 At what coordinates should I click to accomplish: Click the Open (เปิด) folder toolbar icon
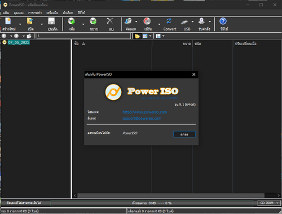tap(30, 21)
